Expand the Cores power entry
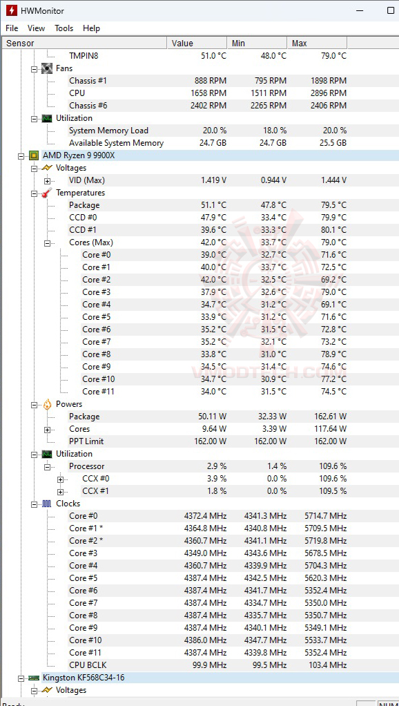 click(x=47, y=430)
